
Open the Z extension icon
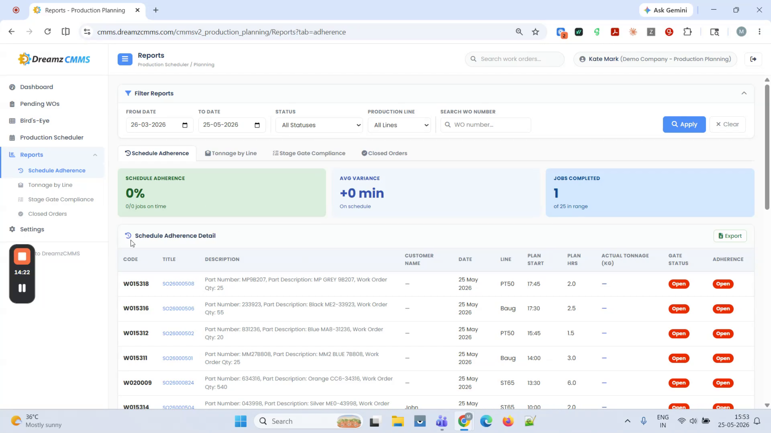point(651,32)
